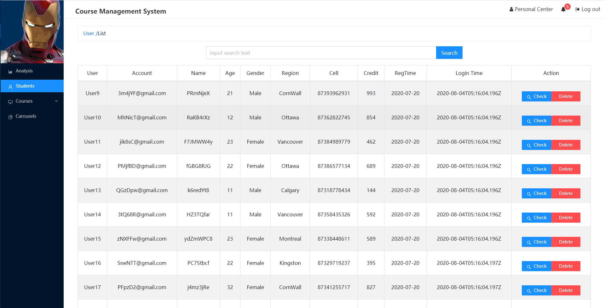Click the name HZ3TQfar
The width and height of the screenshot is (605, 308).
point(198,214)
